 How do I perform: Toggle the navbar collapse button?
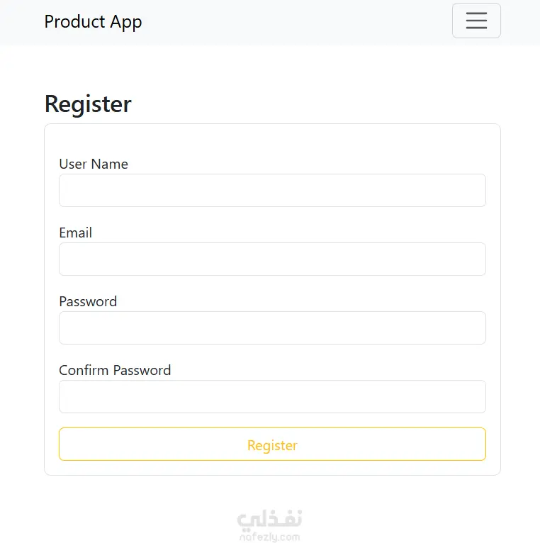[476, 21]
